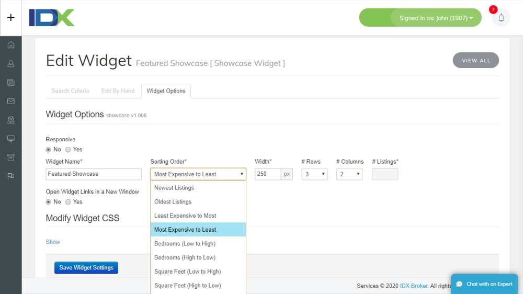Open the user profile sidebar icon
This screenshot has width=523, height=294.
tap(11, 64)
